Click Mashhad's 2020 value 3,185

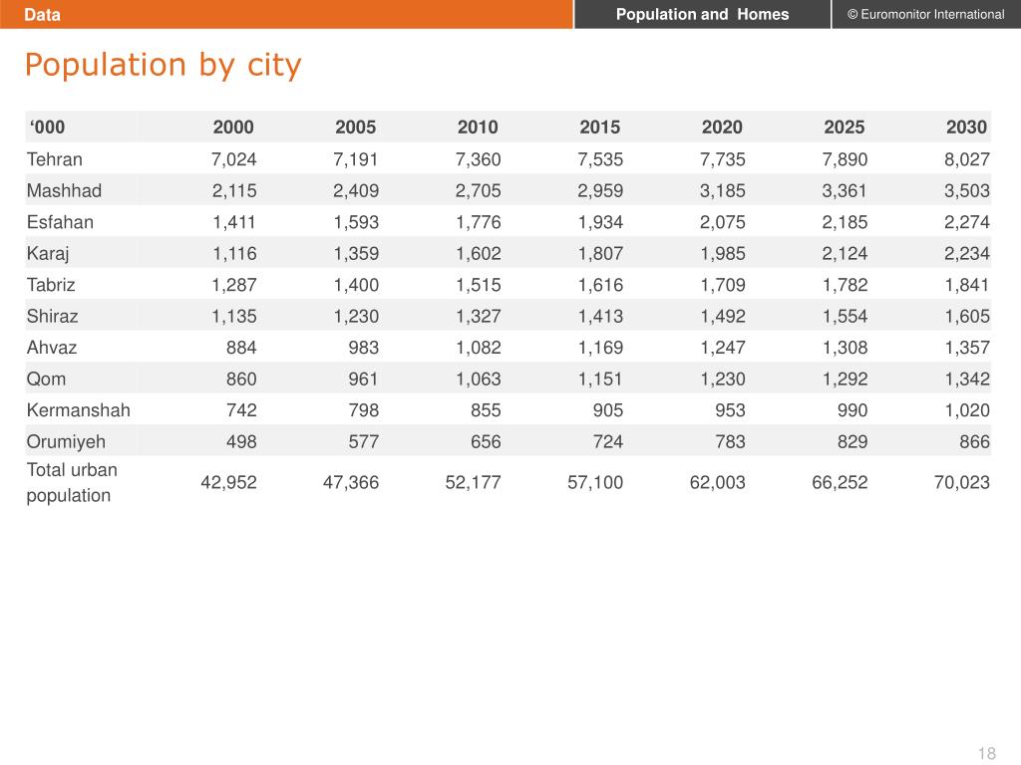pyautogui.click(x=723, y=190)
